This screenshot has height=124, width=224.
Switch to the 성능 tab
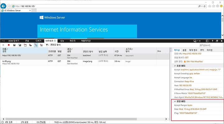[62, 41]
